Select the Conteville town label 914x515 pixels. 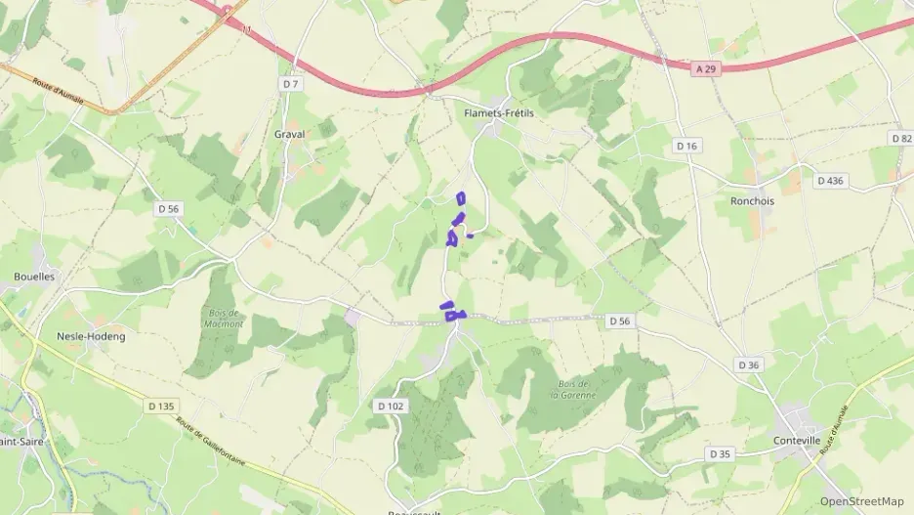click(797, 441)
